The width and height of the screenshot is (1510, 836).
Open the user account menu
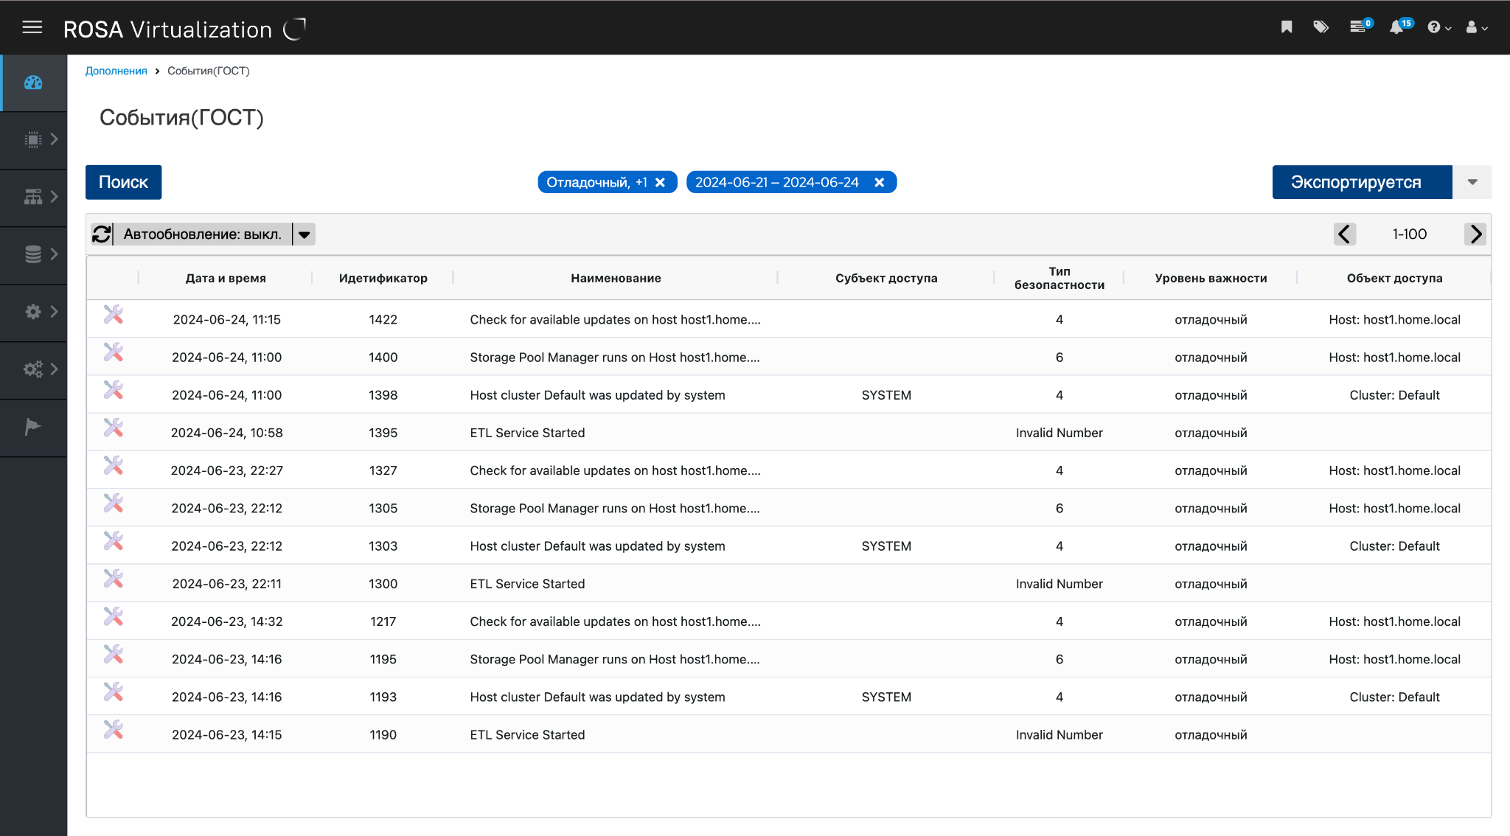point(1476,27)
